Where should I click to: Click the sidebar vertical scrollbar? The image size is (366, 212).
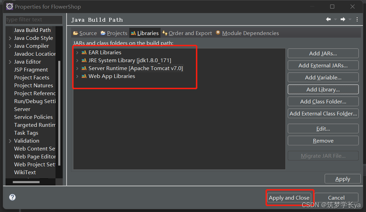[59, 113]
